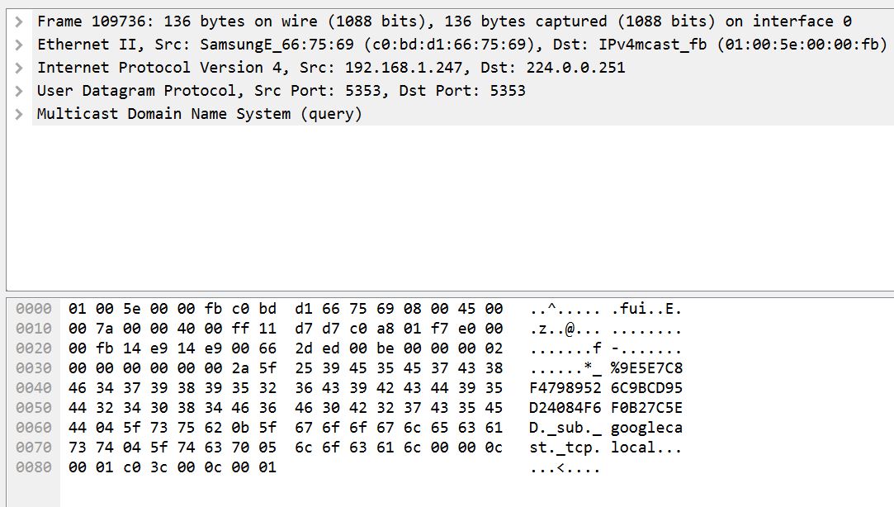Expand the Frame 109736 details
Image resolution: width=894 pixels, height=507 pixels.
(x=19, y=21)
